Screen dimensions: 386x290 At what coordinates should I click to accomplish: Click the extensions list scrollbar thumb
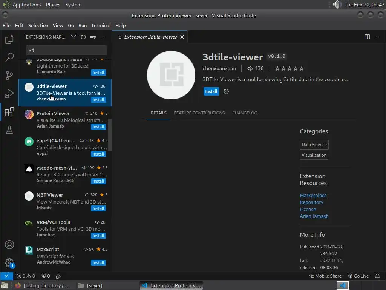click(x=110, y=135)
